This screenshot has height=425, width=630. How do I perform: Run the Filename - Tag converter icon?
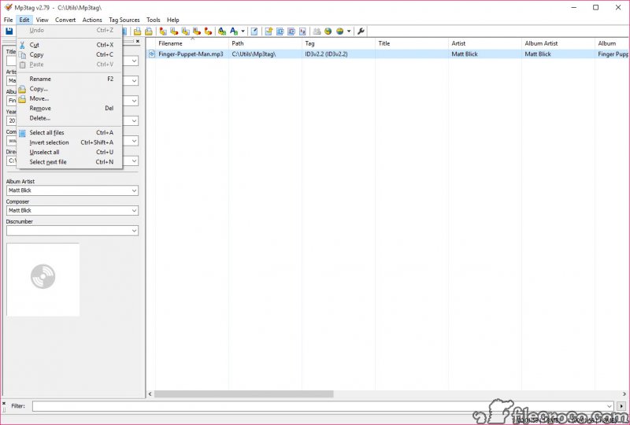174,31
